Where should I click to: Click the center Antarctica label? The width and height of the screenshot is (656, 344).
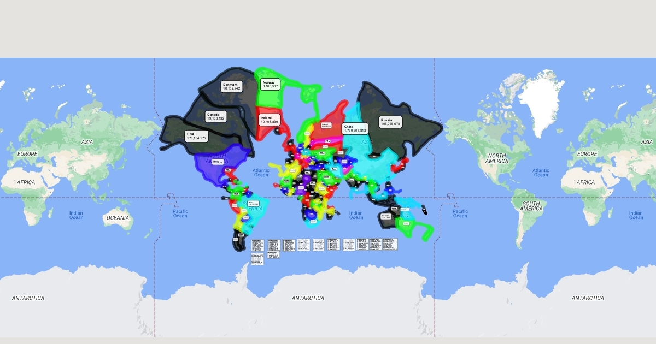(x=308, y=298)
